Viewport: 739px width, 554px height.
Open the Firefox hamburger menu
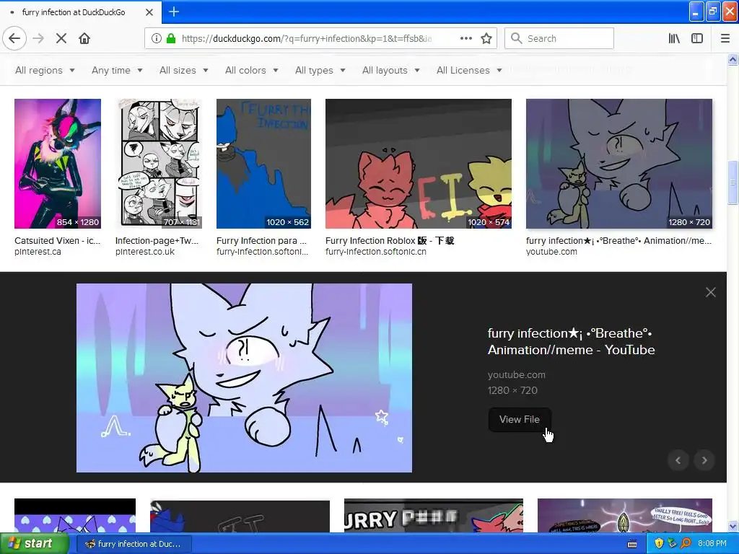[x=725, y=38]
